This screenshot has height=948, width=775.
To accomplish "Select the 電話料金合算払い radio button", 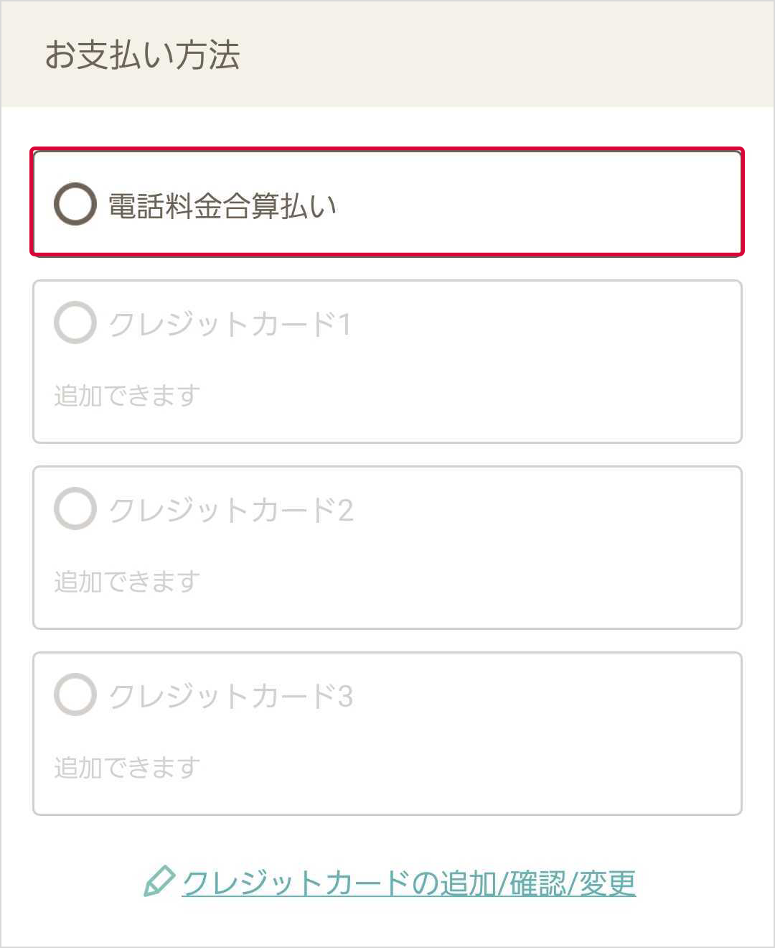I will [75, 204].
